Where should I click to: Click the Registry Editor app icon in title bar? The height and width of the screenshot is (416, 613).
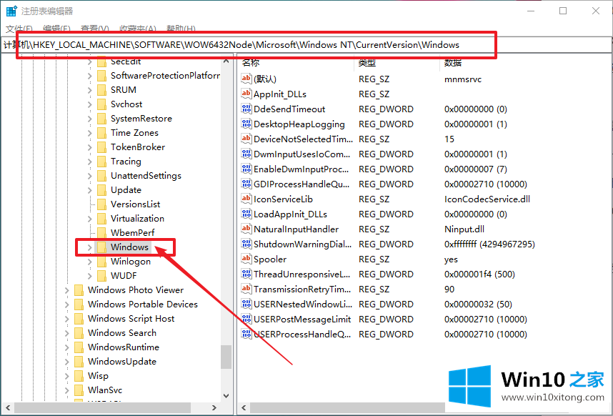11,11
